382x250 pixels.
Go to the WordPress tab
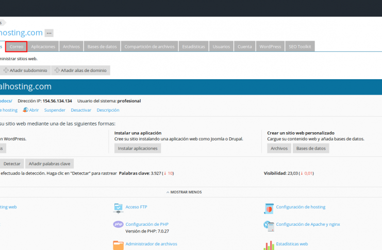click(270, 47)
